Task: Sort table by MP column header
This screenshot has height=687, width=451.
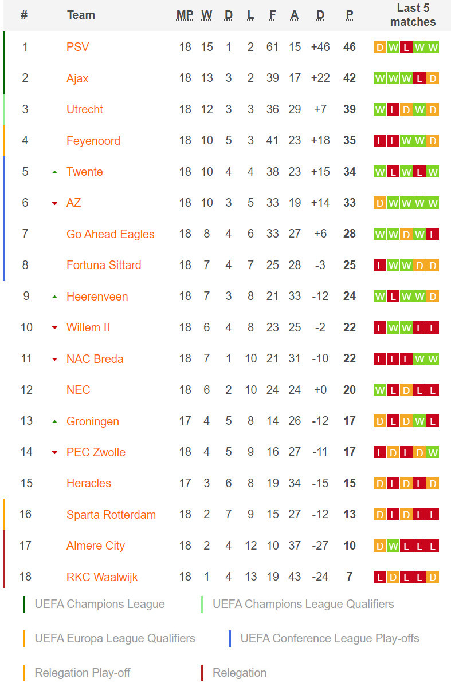Action: 185,15
